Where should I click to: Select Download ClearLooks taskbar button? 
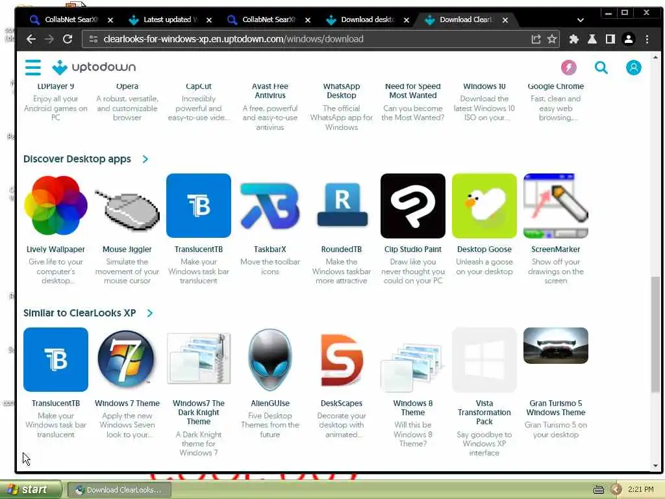click(119, 490)
